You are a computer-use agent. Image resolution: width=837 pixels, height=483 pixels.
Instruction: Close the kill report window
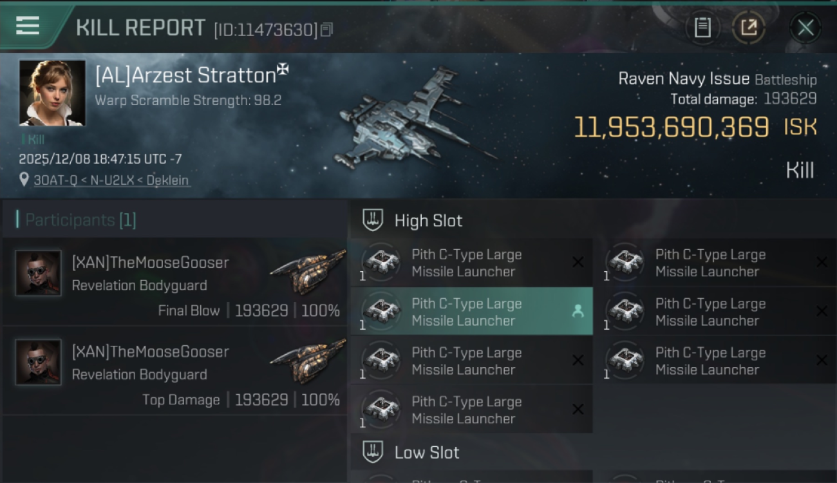(805, 28)
